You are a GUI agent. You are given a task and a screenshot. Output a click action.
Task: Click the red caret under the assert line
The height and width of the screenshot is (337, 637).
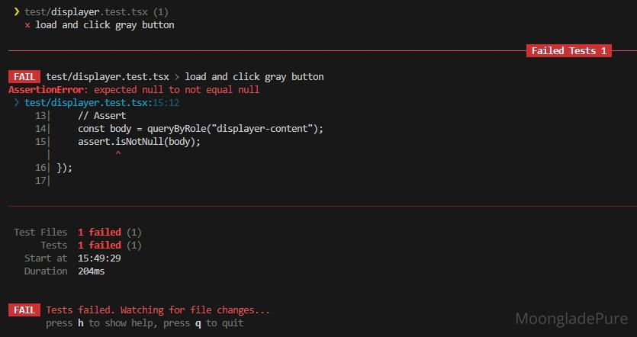click(x=117, y=155)
